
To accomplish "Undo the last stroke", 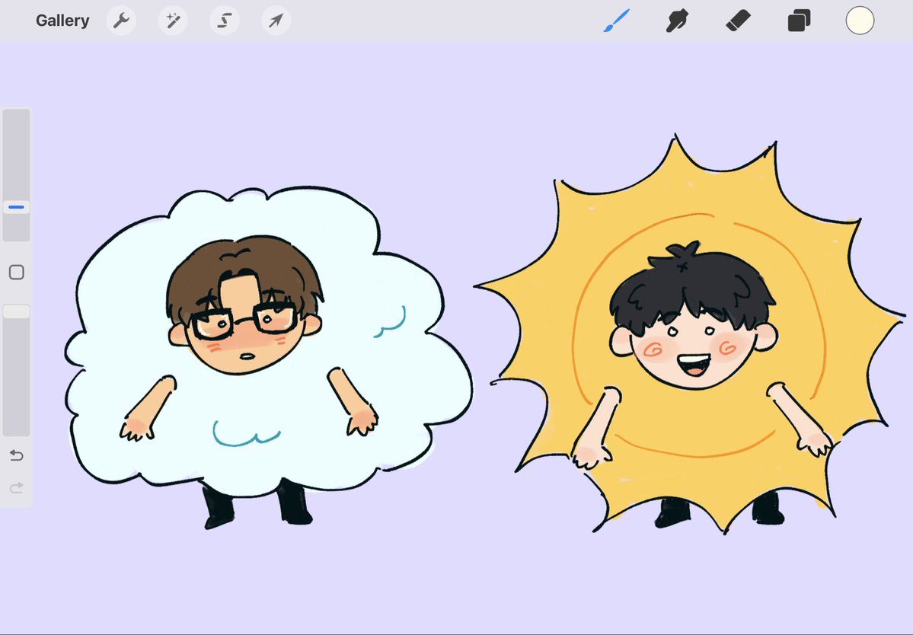I will click(x=16, y=455).
